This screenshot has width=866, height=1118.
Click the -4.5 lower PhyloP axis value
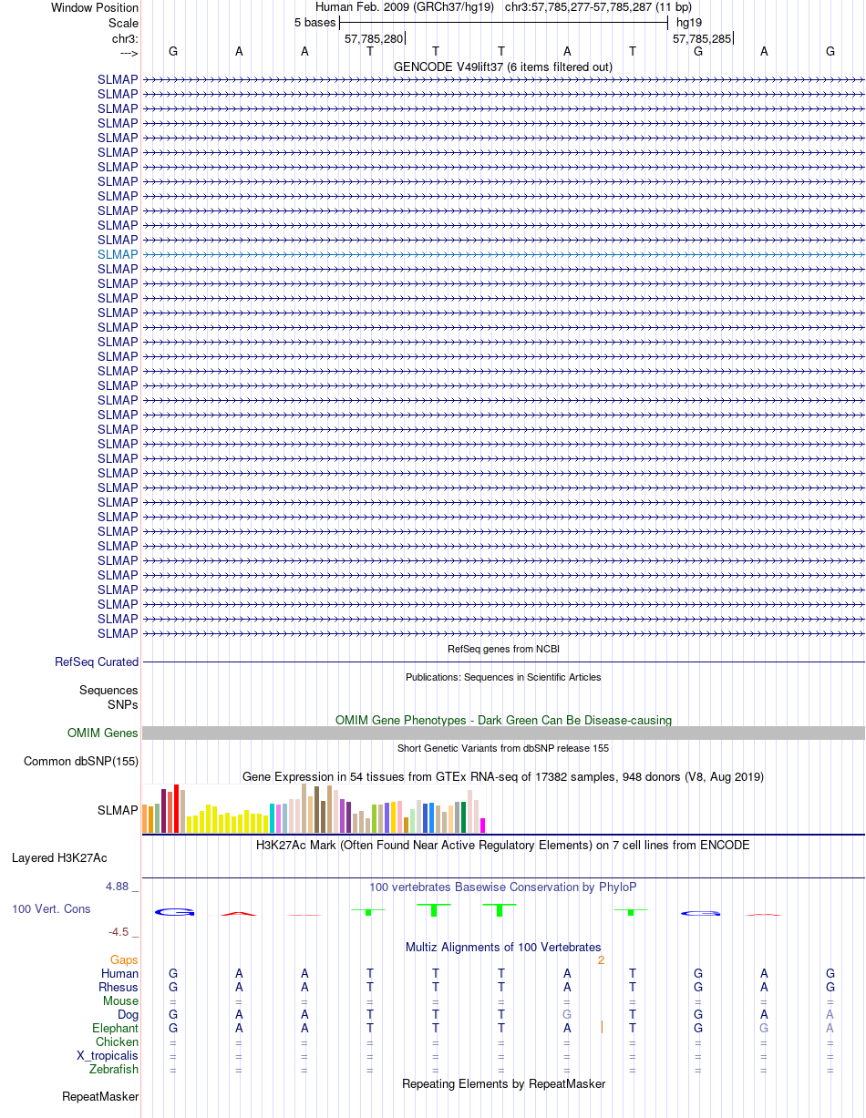119,931
